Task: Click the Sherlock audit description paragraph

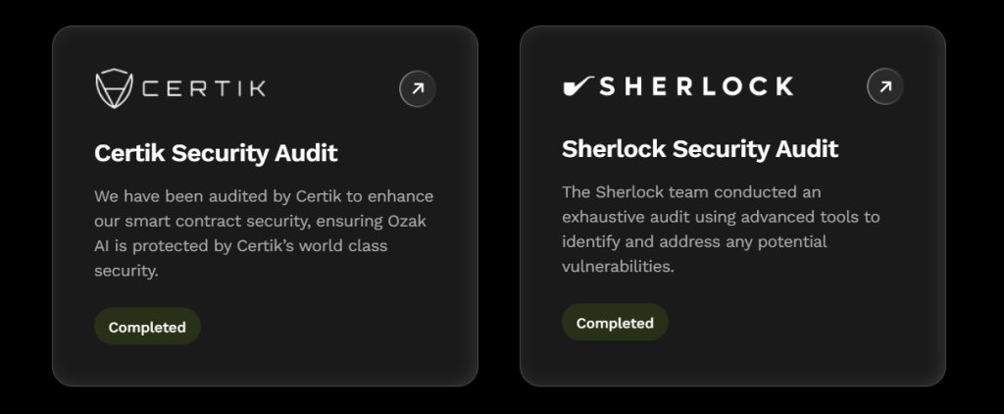Action: pos(721,228)
